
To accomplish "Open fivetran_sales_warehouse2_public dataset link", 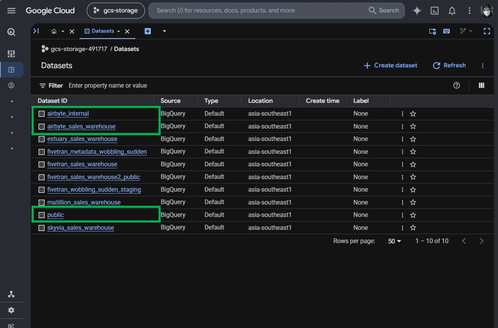I will 93,177.
